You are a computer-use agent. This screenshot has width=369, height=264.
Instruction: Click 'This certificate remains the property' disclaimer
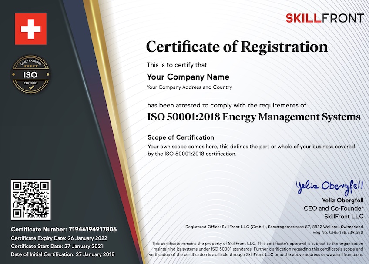(x=256, y=249)
